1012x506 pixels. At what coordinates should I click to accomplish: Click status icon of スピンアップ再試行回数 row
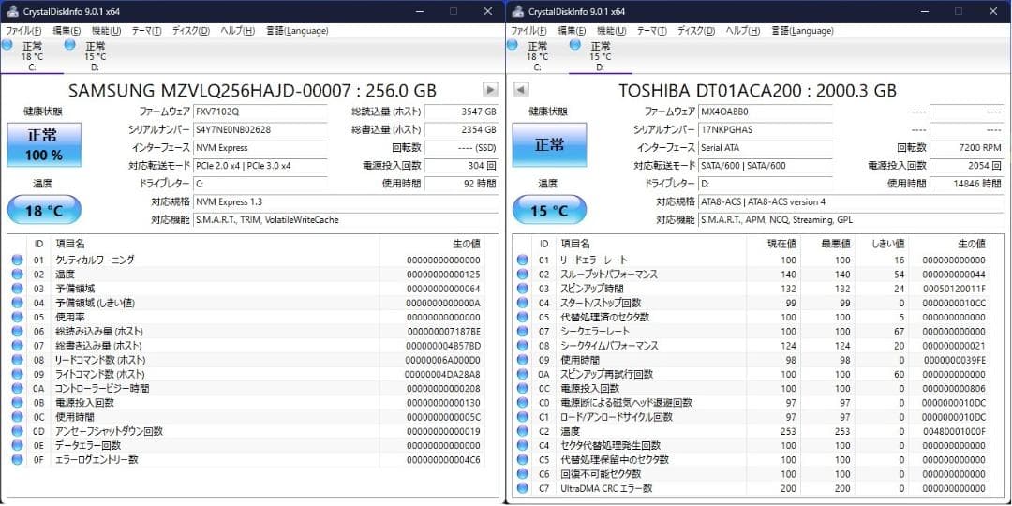522,374
